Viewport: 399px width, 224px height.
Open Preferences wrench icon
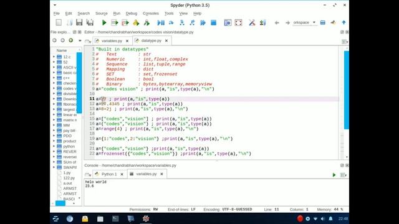click(x=252, y=22)
